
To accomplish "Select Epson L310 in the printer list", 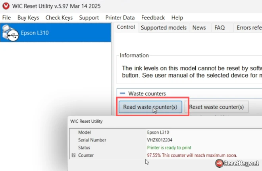I will [x=55, y=33].
